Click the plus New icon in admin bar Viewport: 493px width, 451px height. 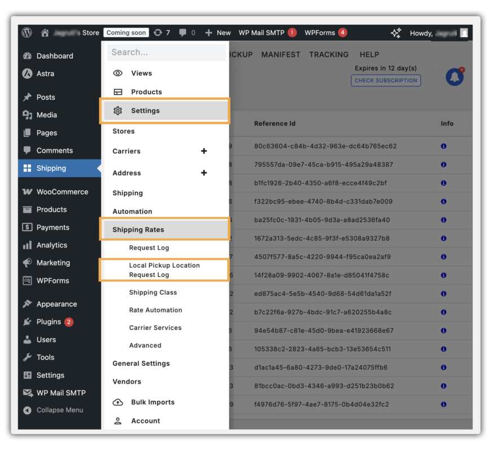[x=209, y=33]
